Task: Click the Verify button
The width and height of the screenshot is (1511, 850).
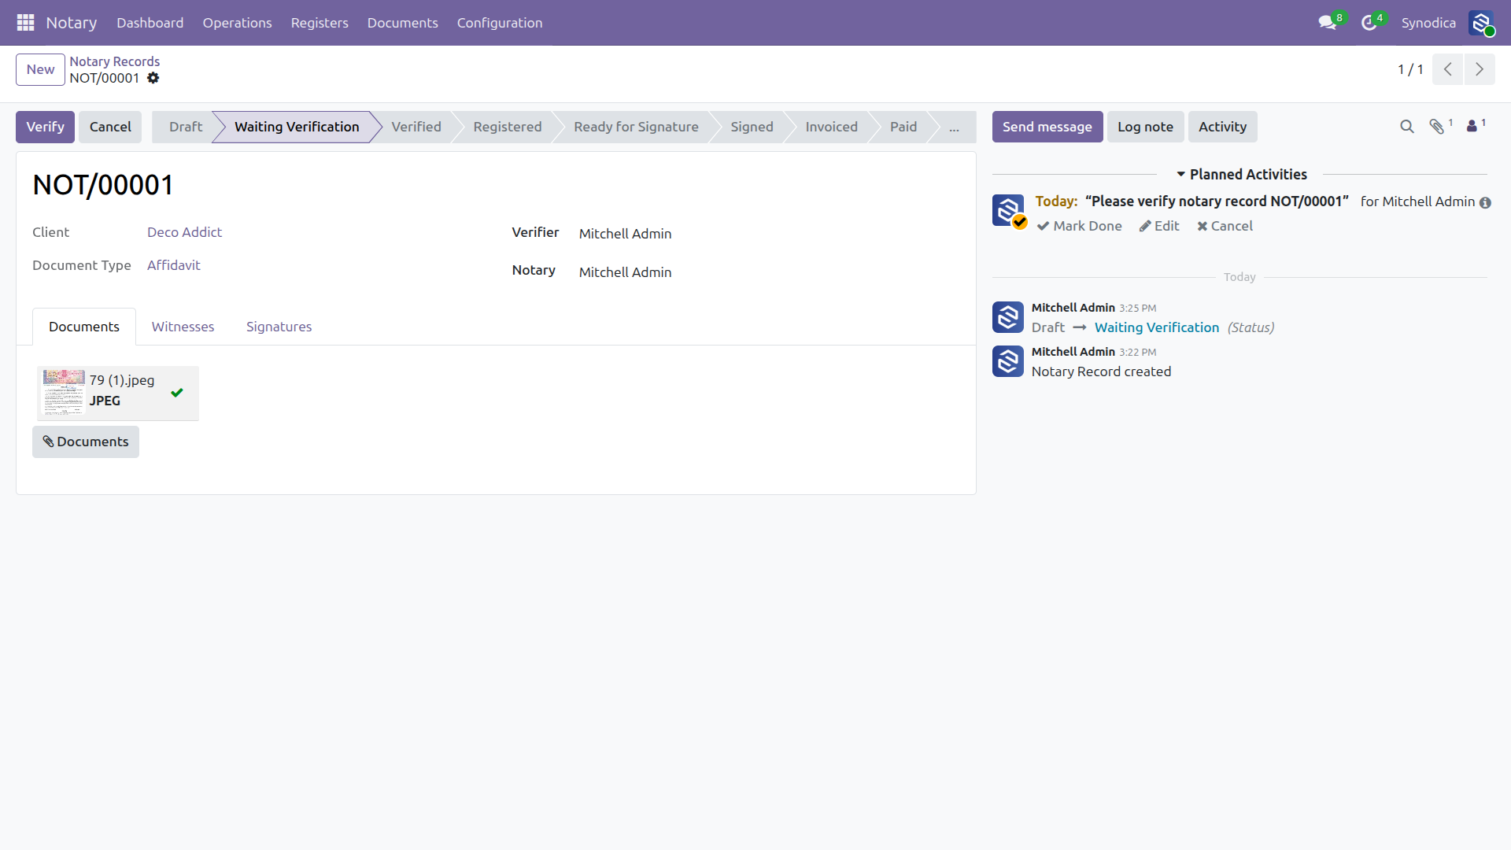Action: (x=45, y=127)
